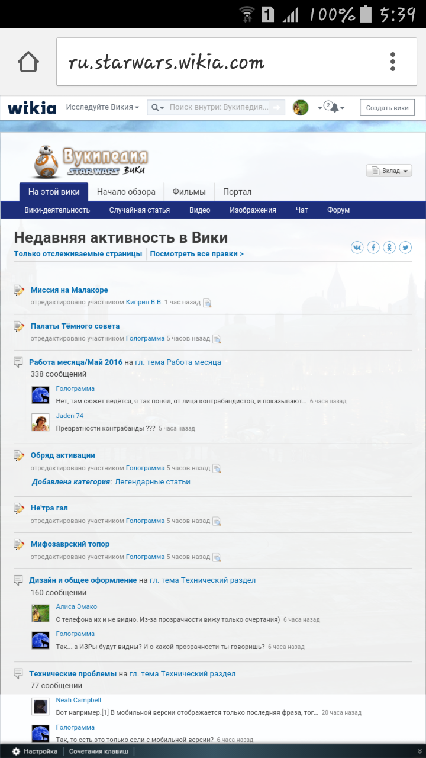Click Только отслеживаемые страницы link
This screenshot has width=426, height=758.
coord(78,254)
